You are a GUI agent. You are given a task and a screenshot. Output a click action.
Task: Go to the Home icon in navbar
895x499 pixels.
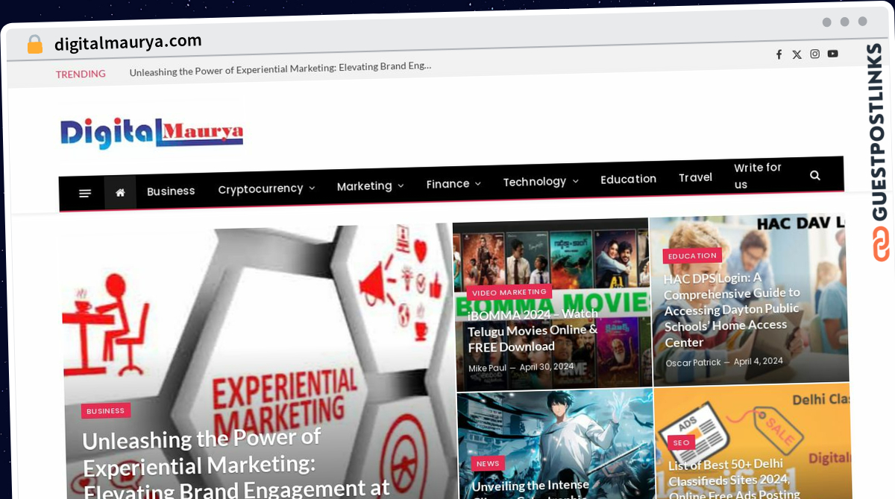coord(120,193)
